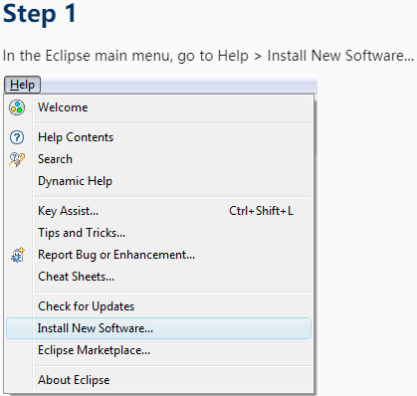Open Eclipse Marketplace...
Image resolution: width=417 pixels, height=396 pixels.
point(159,350)
